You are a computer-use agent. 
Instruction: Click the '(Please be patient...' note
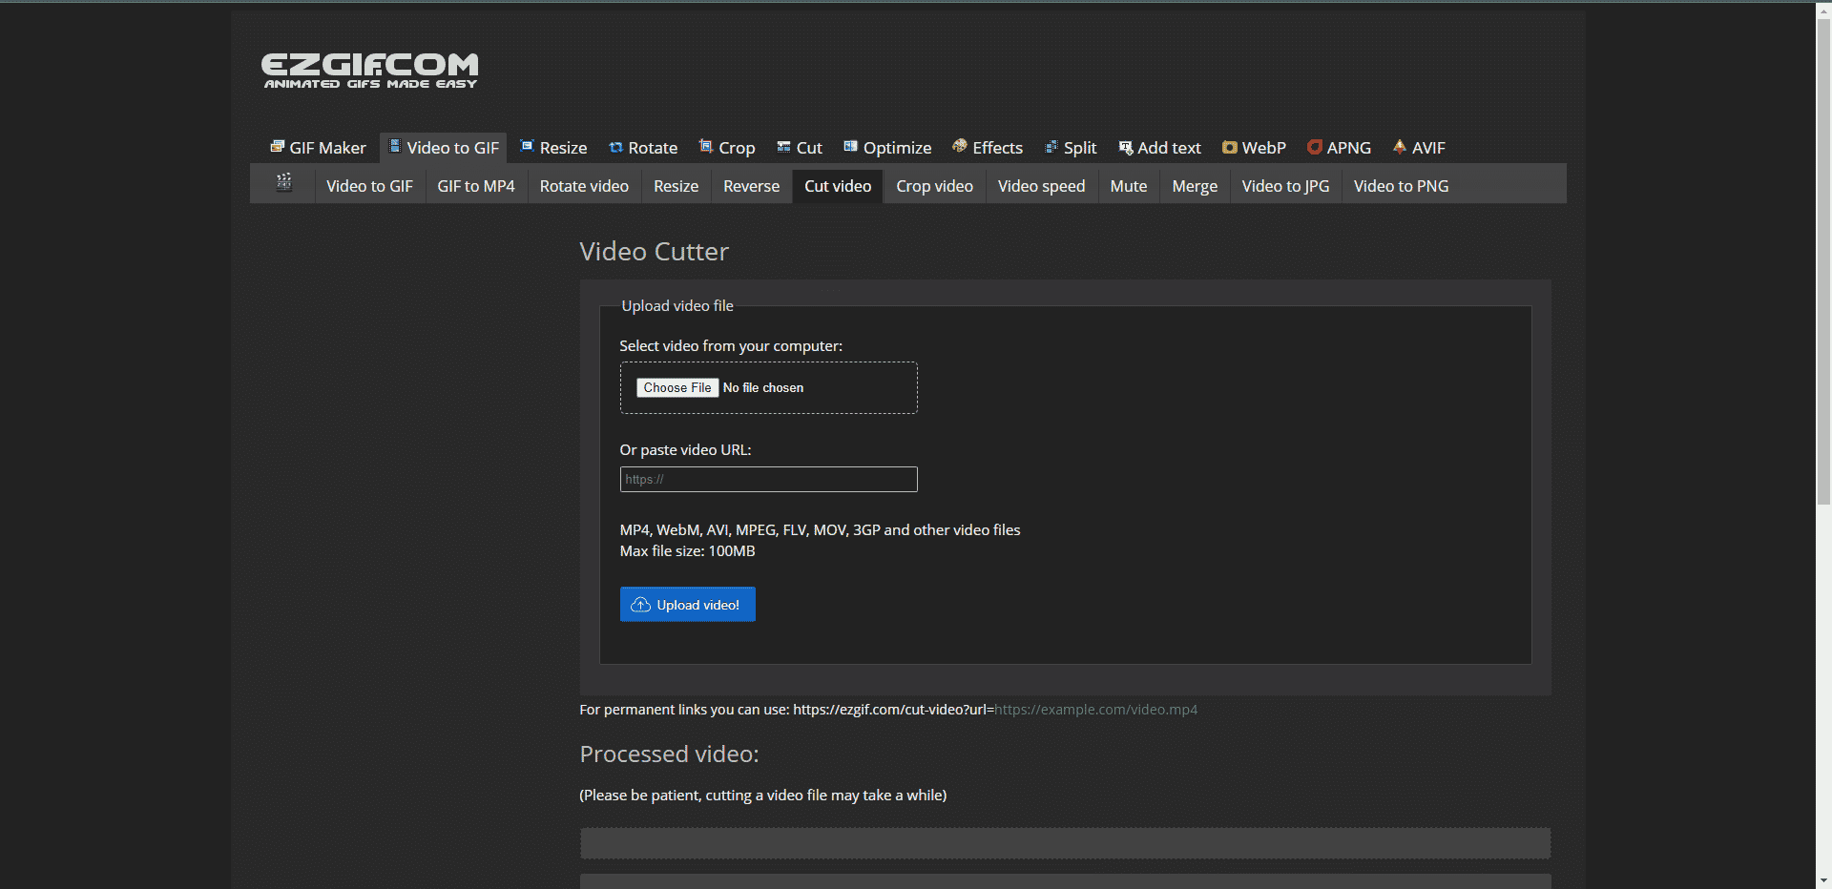[x=763, y=796]
